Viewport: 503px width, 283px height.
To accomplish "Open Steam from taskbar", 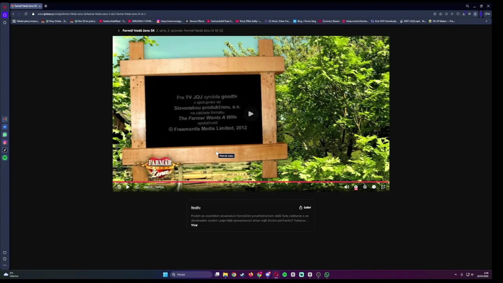I will [x=242, y=274].
